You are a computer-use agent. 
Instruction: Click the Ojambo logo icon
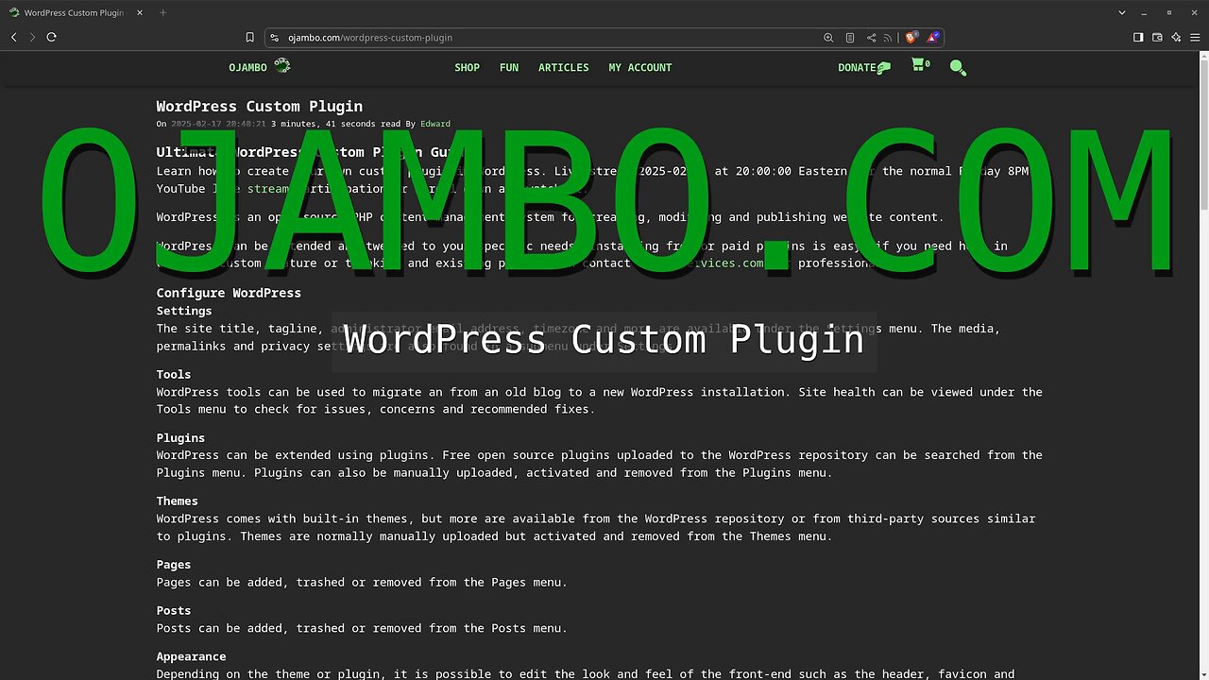(x=281, y=65)
